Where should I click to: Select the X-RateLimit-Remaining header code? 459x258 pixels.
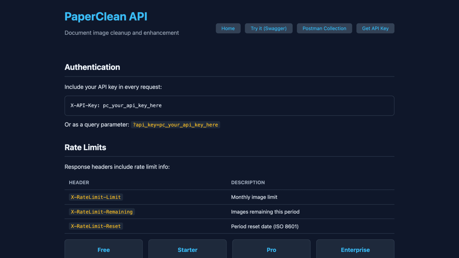tap(102, 212)
